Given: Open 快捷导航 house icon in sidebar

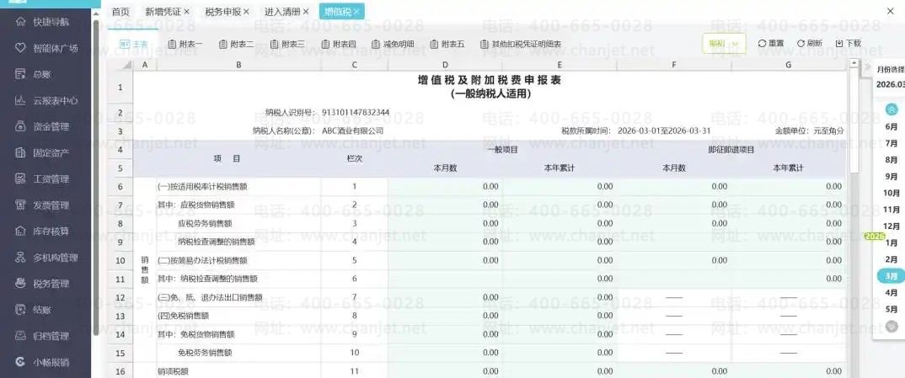Looking at the screenshot, I should tap(20, 22).
